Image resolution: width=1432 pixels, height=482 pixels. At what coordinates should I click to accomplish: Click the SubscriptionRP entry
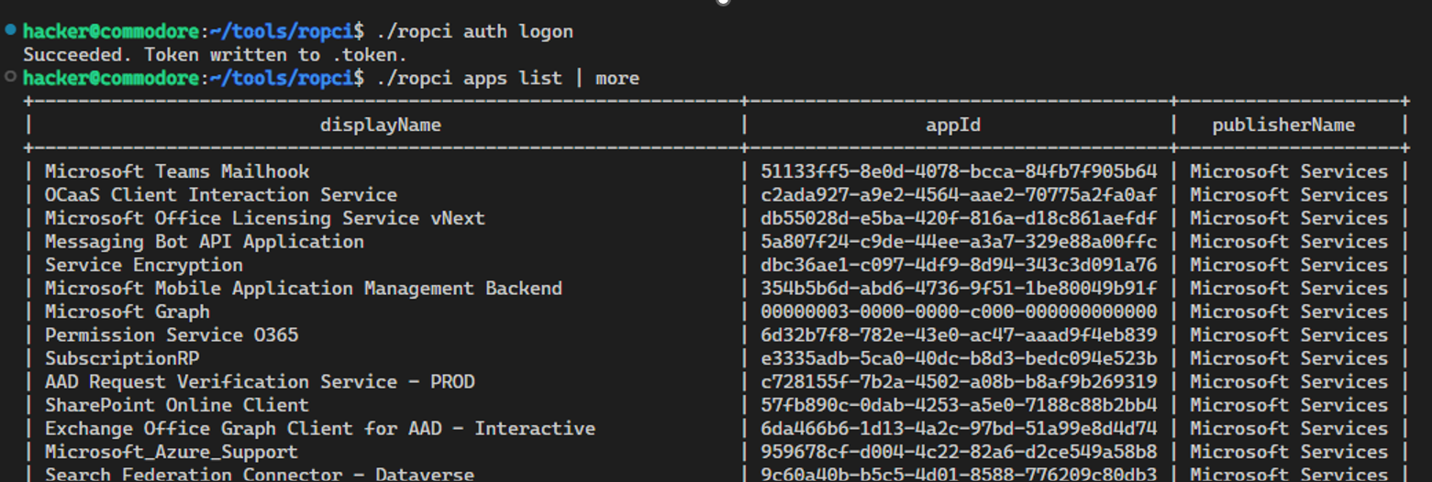122,358
